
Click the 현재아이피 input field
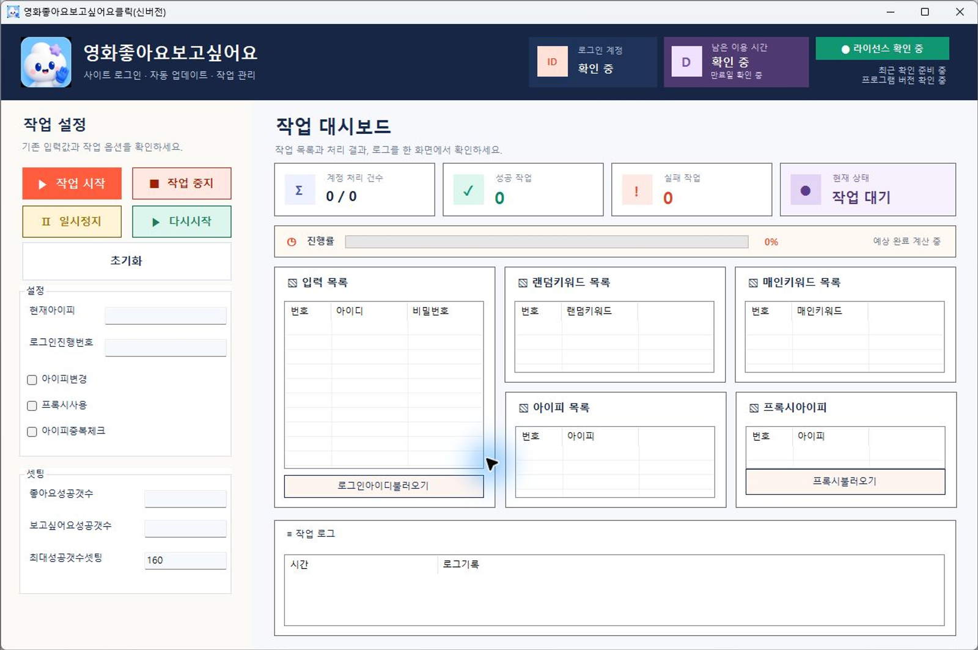coord(166,316)
